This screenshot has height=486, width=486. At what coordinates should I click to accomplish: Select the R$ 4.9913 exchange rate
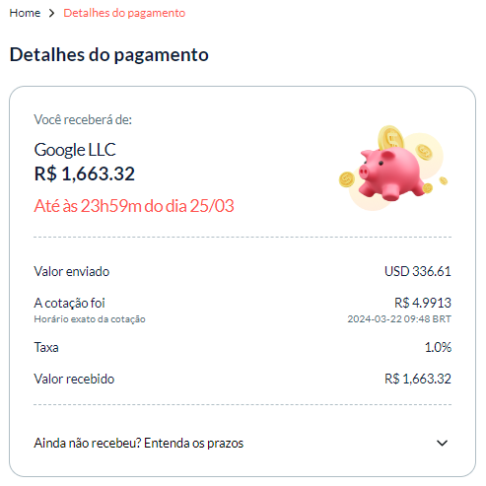tap(423, 303)
